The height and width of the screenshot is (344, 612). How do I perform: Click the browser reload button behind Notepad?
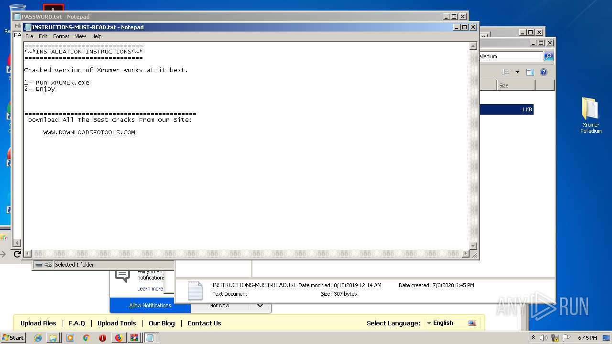click(x=17, y=254)
